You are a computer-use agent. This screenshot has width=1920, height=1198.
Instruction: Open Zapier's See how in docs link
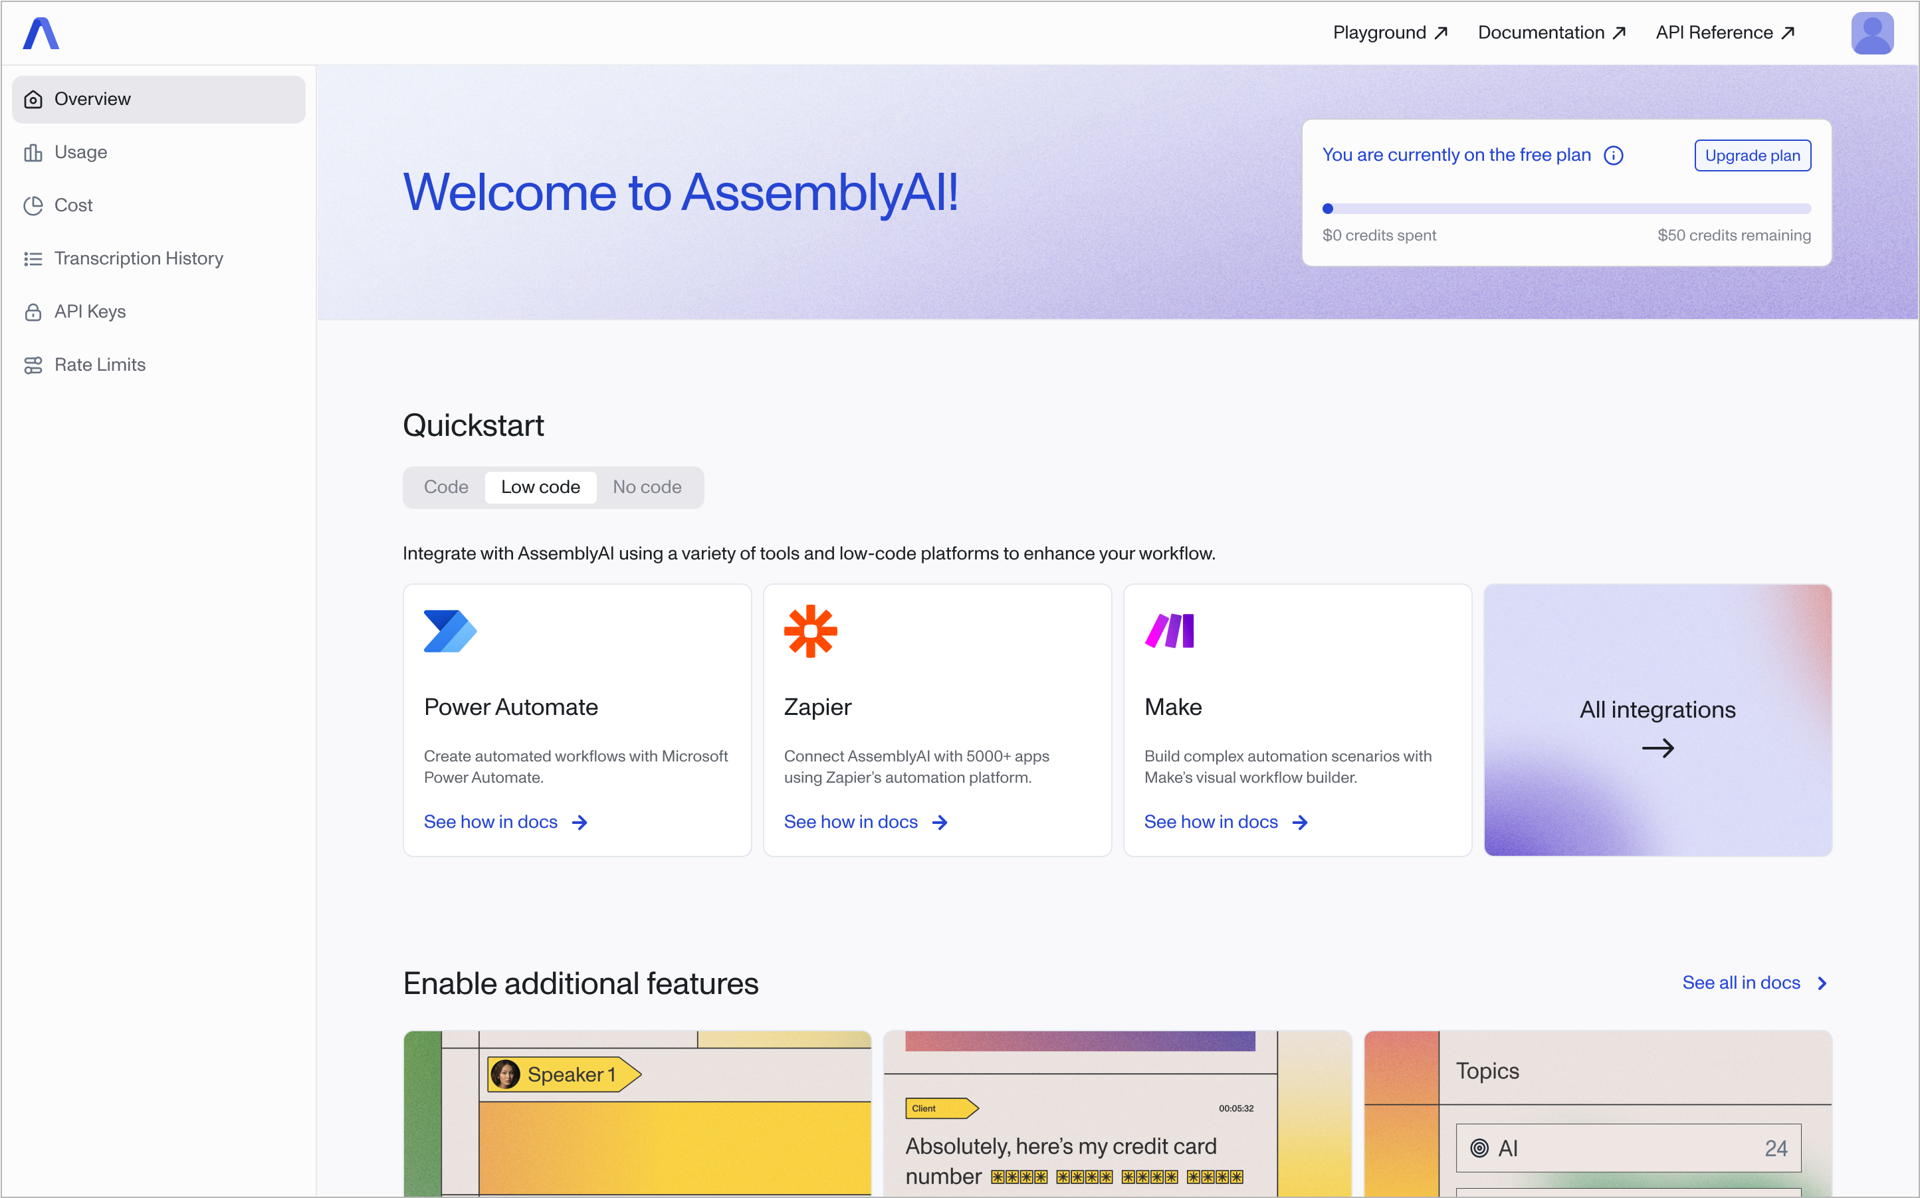pyautogui.click(x=865, y=823)
